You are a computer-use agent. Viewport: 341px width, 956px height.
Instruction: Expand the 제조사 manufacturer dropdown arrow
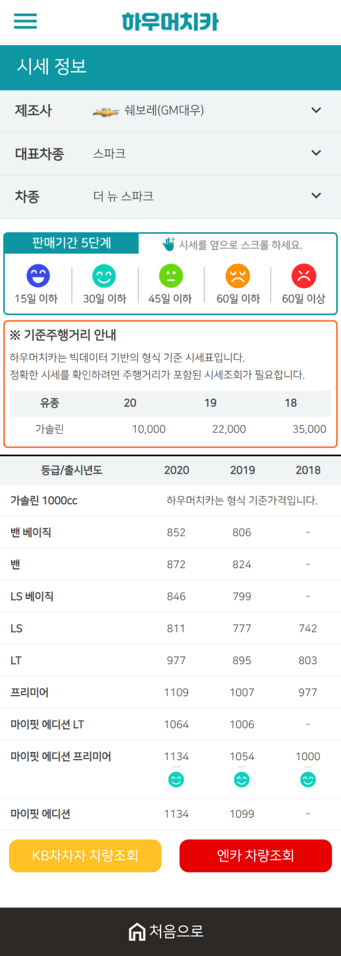[316, 110]
